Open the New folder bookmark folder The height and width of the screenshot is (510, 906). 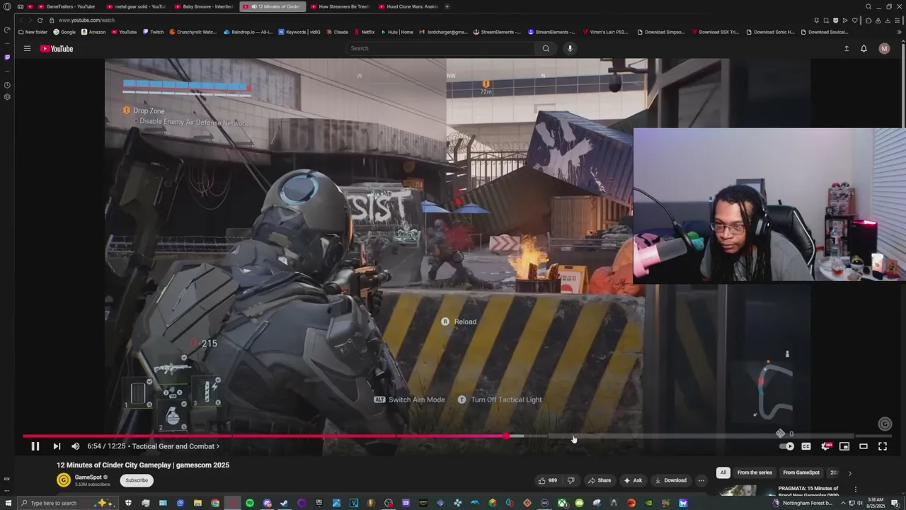pyautogui.click(x=33, y=32)
